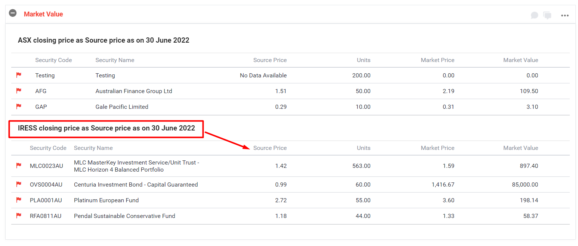
Task: Click Gale Pacific Limited name
Action: pyautogui.click(x=122, y=107)
